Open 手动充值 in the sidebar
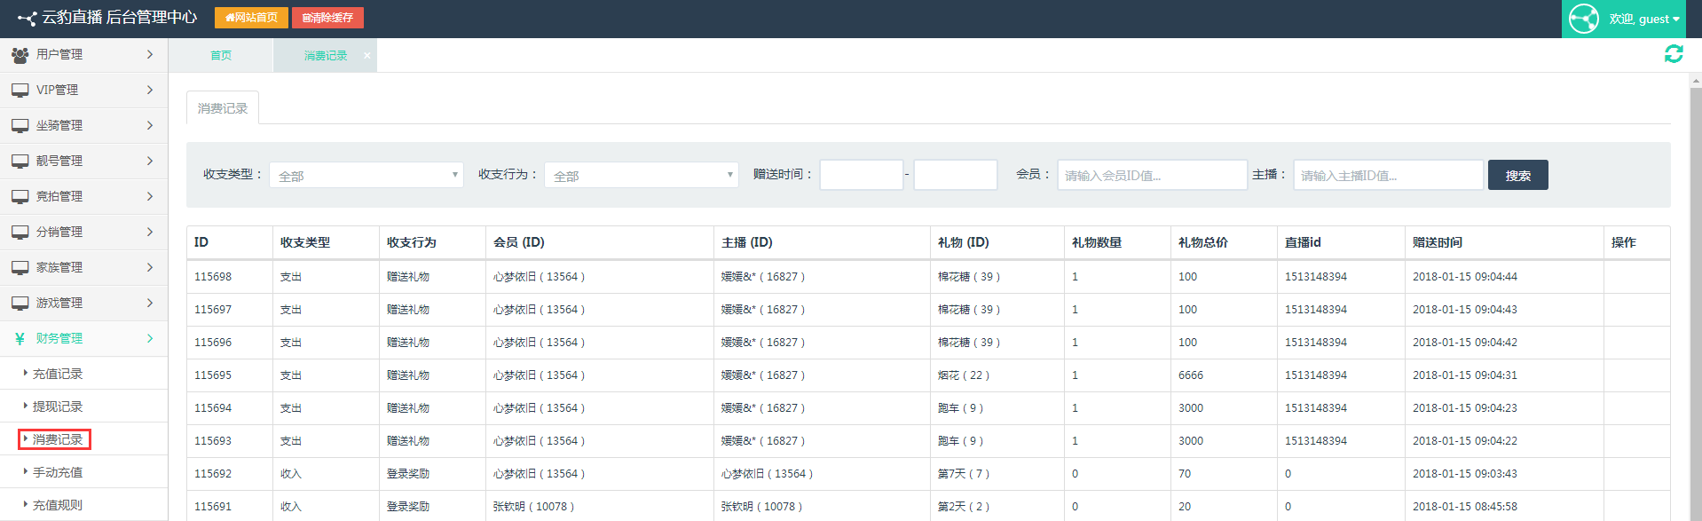This screenshot has height=521, width=1702. tap(58, 472)
